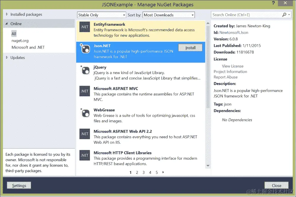
Task: Select Microsoft HTTP Client Libraries title
Action: [x=123, y=153]
